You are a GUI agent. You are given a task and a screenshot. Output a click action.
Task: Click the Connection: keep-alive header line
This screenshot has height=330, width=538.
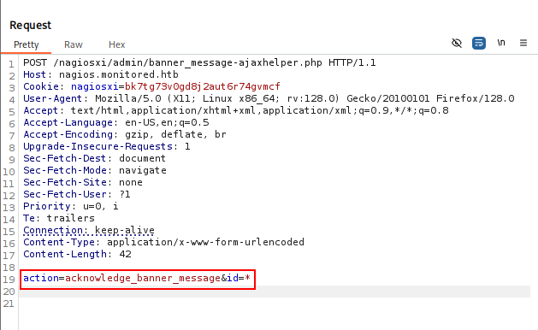89,230
